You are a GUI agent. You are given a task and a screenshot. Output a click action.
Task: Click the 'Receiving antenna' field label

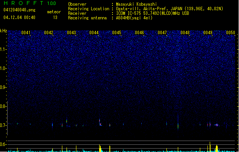coord(87,18)
